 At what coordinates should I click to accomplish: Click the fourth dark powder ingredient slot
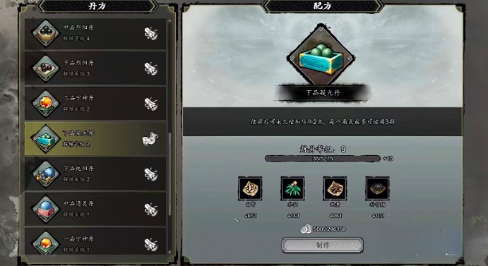click(377, 188)
